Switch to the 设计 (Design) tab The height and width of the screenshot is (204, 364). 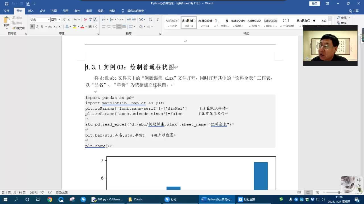pos(42,11)
